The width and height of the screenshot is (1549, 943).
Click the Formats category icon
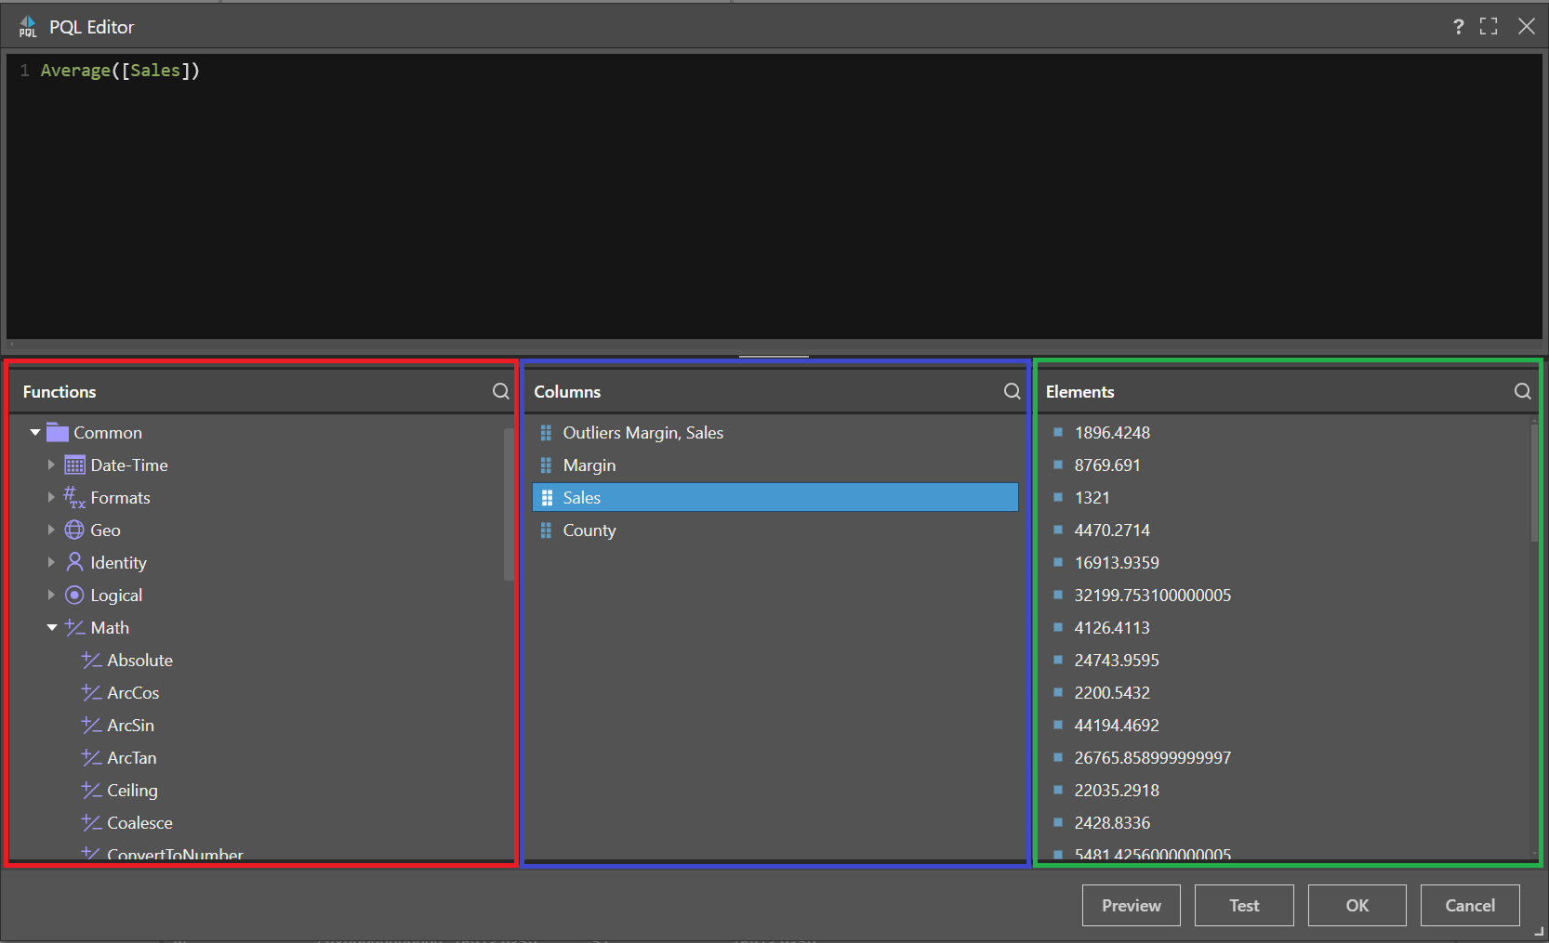pyautogui.click(x=73, y=497)
